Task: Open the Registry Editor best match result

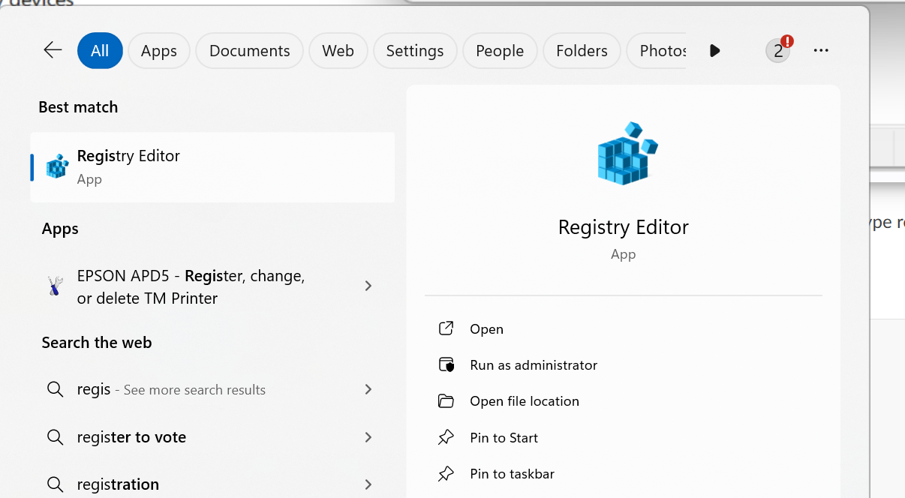Action: pyautogui.click(x=212, y=166)
